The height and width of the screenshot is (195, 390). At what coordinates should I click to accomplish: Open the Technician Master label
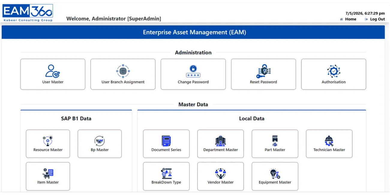coord(329,150)
